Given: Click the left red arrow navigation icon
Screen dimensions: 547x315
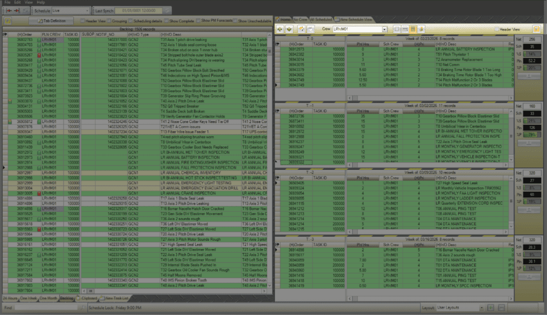Looking at the screenshot, I should 7,11.
